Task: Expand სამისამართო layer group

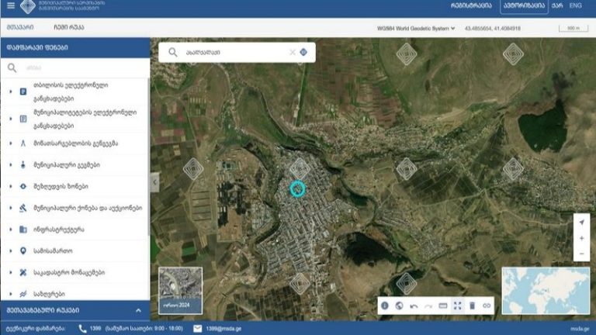Action: coord(11,250)
